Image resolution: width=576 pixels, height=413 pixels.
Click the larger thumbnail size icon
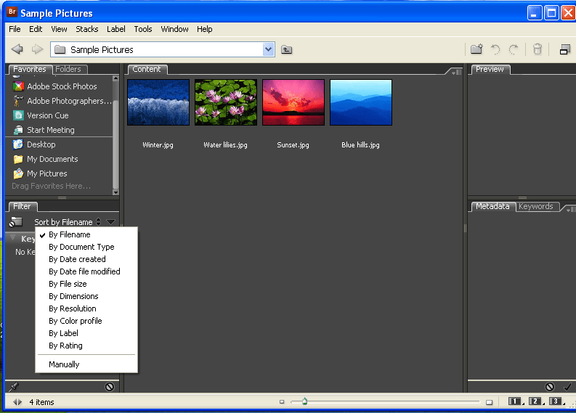click(489, 402)
